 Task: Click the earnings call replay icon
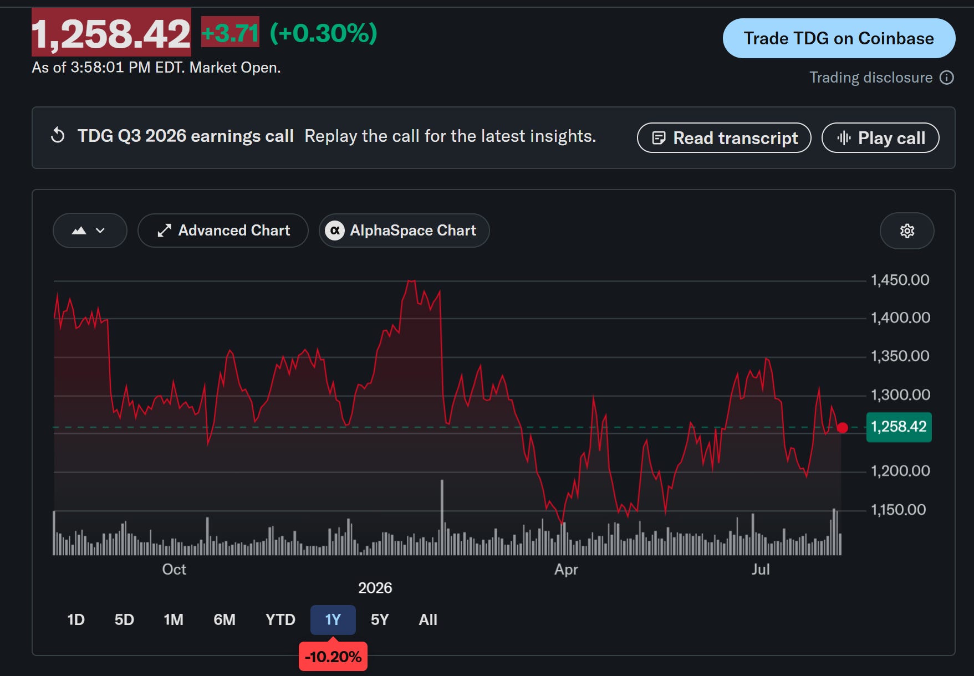point(58,136)
